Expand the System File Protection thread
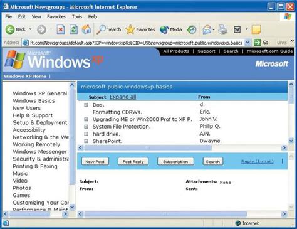Image resolution: width=297 pixels, height=229 pixels. coord(86,127)
